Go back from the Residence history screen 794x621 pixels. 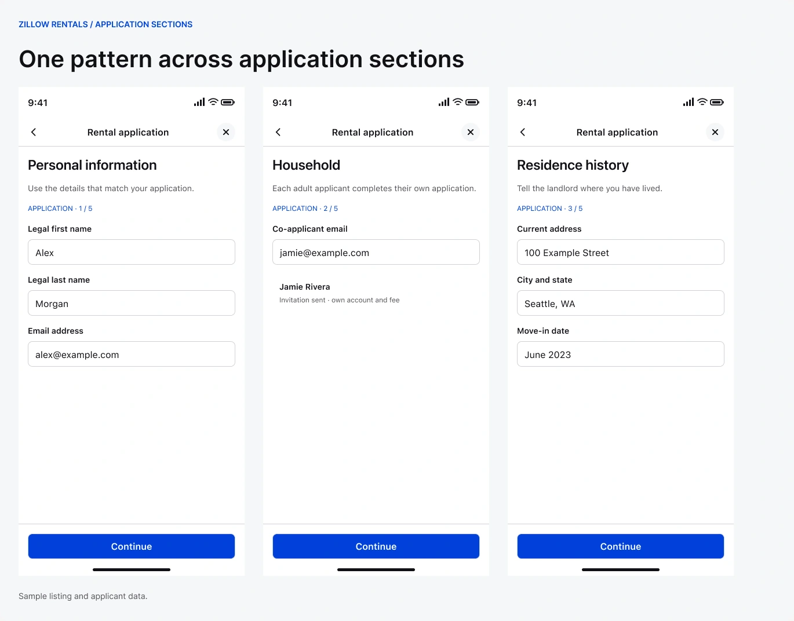pos(523,132)
